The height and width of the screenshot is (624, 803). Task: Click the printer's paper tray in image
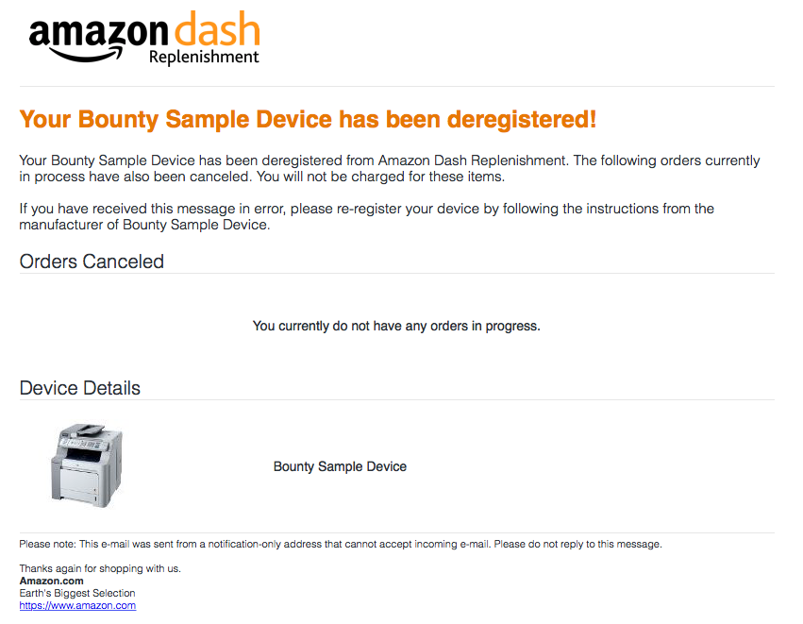(78, 482)
